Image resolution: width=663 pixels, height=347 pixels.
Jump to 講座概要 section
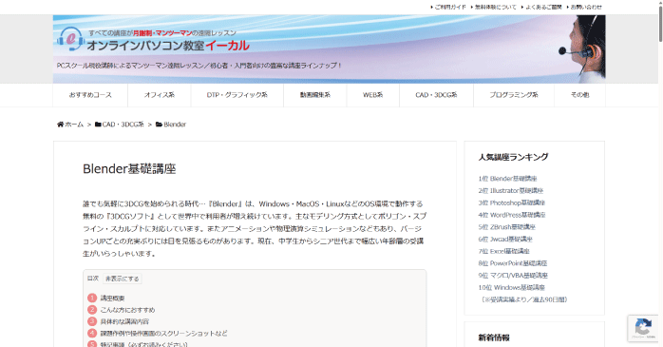(x=112, y=299)
